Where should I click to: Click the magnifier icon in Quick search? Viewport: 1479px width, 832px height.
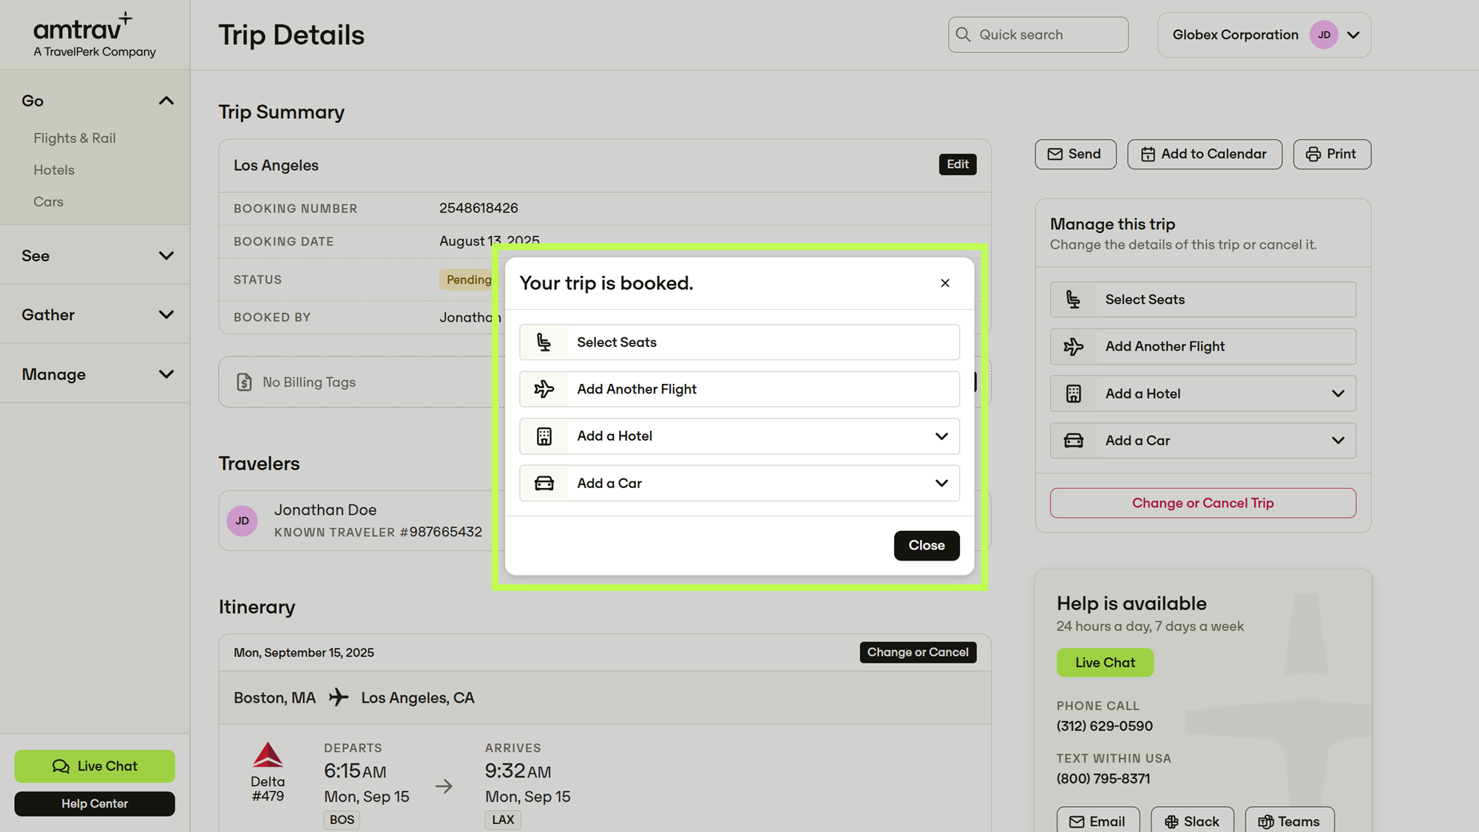pyautogui.click(x=963, y=35)
